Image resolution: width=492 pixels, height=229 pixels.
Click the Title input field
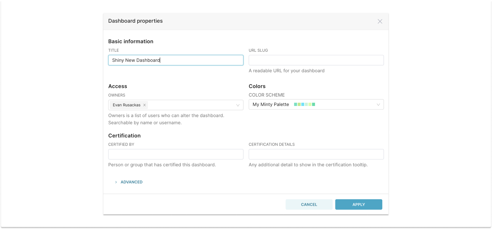176,60
